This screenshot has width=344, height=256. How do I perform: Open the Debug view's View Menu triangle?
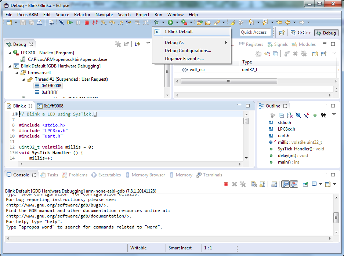click(148, 43)
